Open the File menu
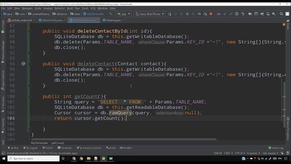This screenshot has height=164, width=291. [3, 8]
